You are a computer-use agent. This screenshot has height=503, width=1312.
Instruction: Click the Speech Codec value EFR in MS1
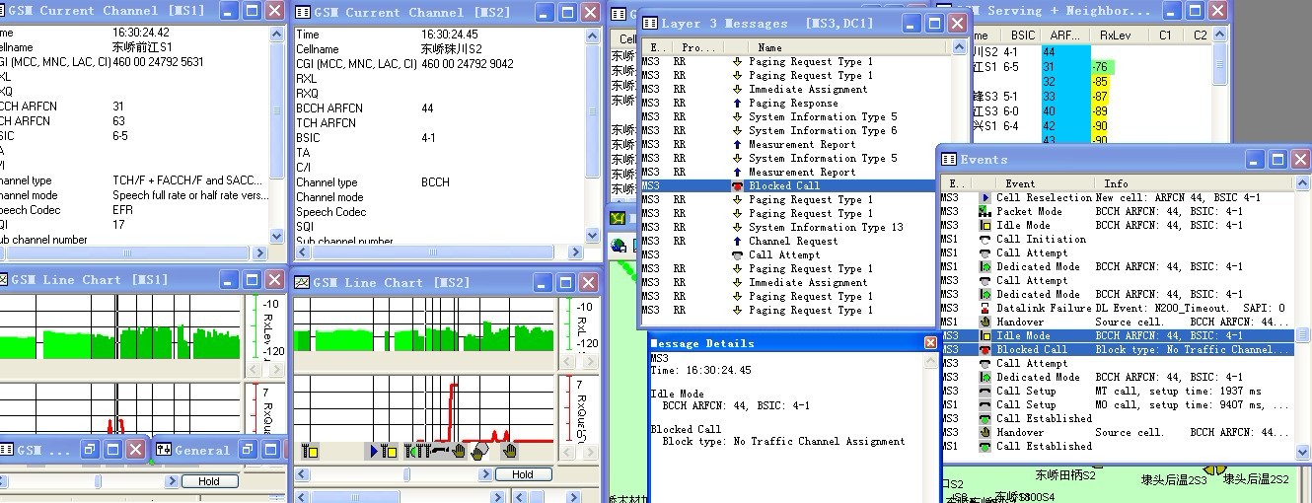(x=121, y=210)
